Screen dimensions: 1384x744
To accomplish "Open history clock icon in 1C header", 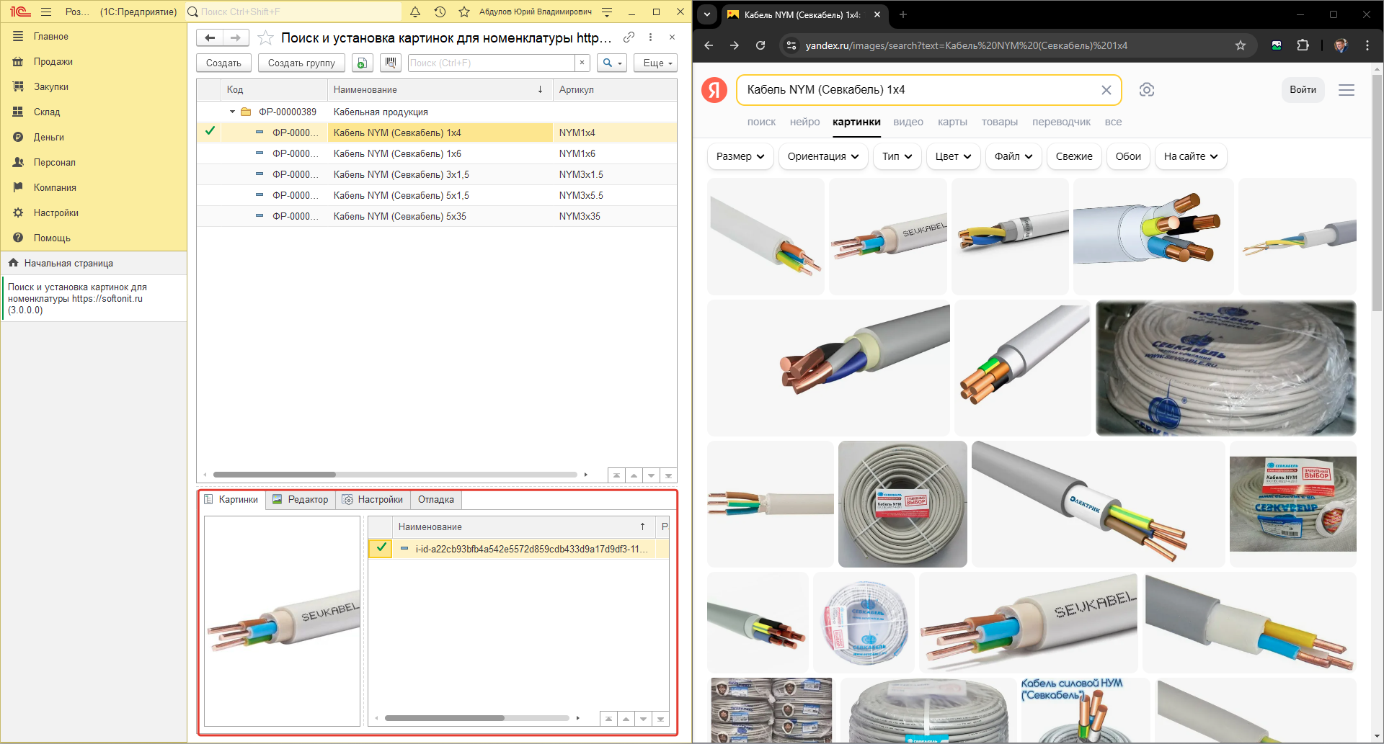I will click(x=440, y=12).
